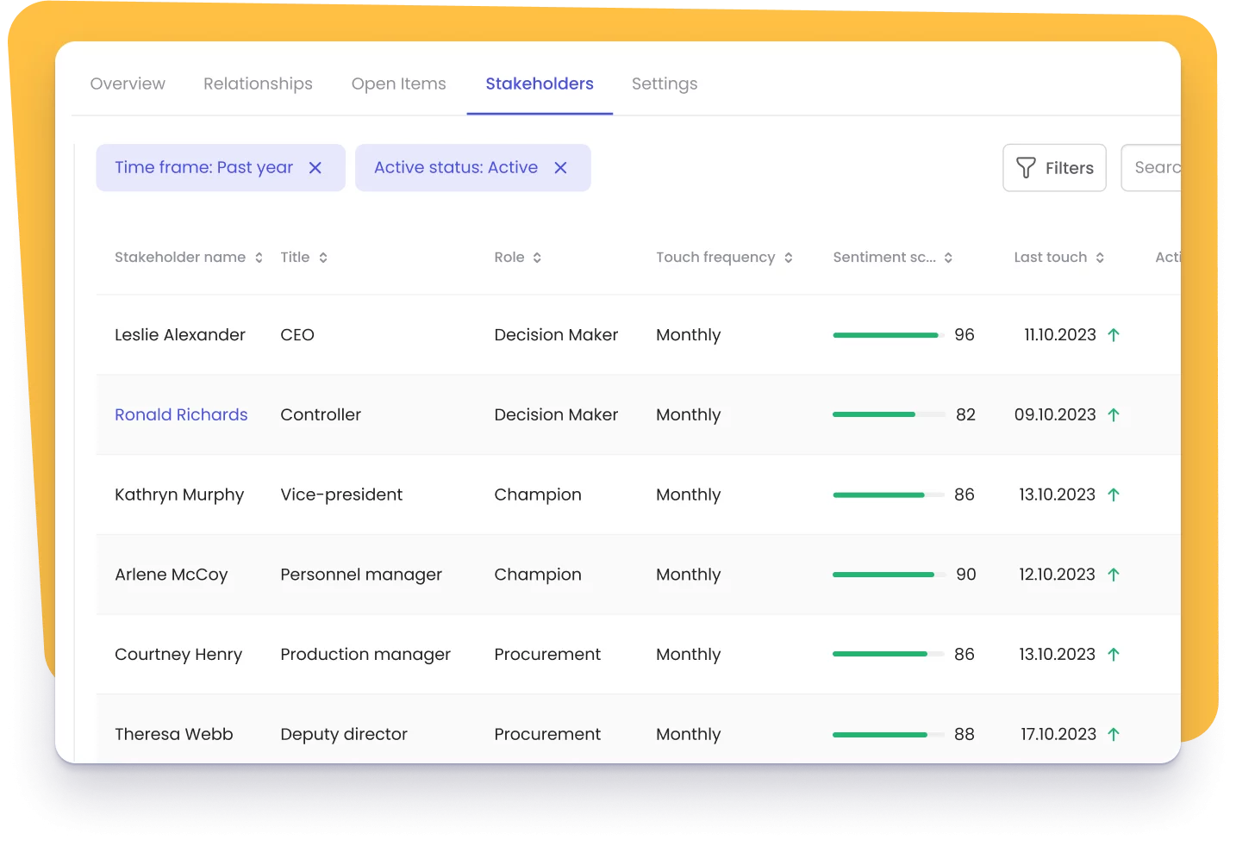Click the Last touch column header
This screenshot has height=846, width=1236.
(x=1050, y=257)
